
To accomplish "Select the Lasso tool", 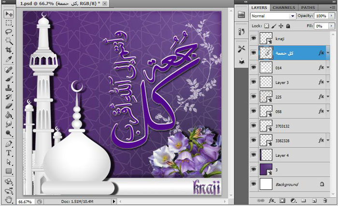I will pyautogui.click(x=9, y=32).
